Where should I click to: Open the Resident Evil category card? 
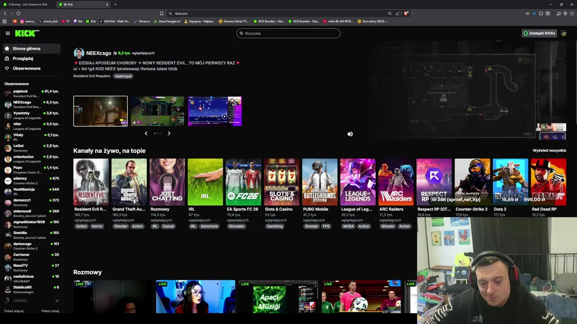coord(91,182)
